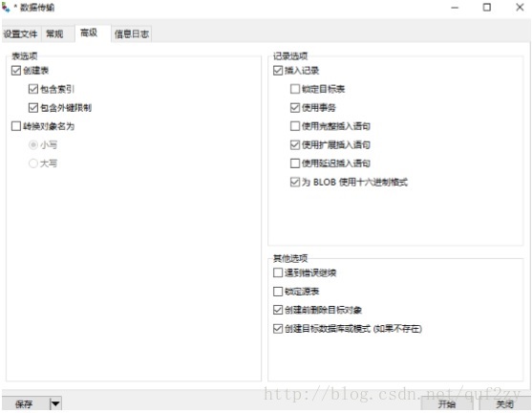Toggle 使用扩展插入语句 checkbox

coord(295,145)
